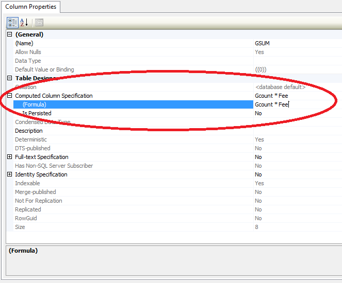The height and width of the screenshot is (283, 342).
Task: Click the Is Persisted value No
Action: (296, 113)
